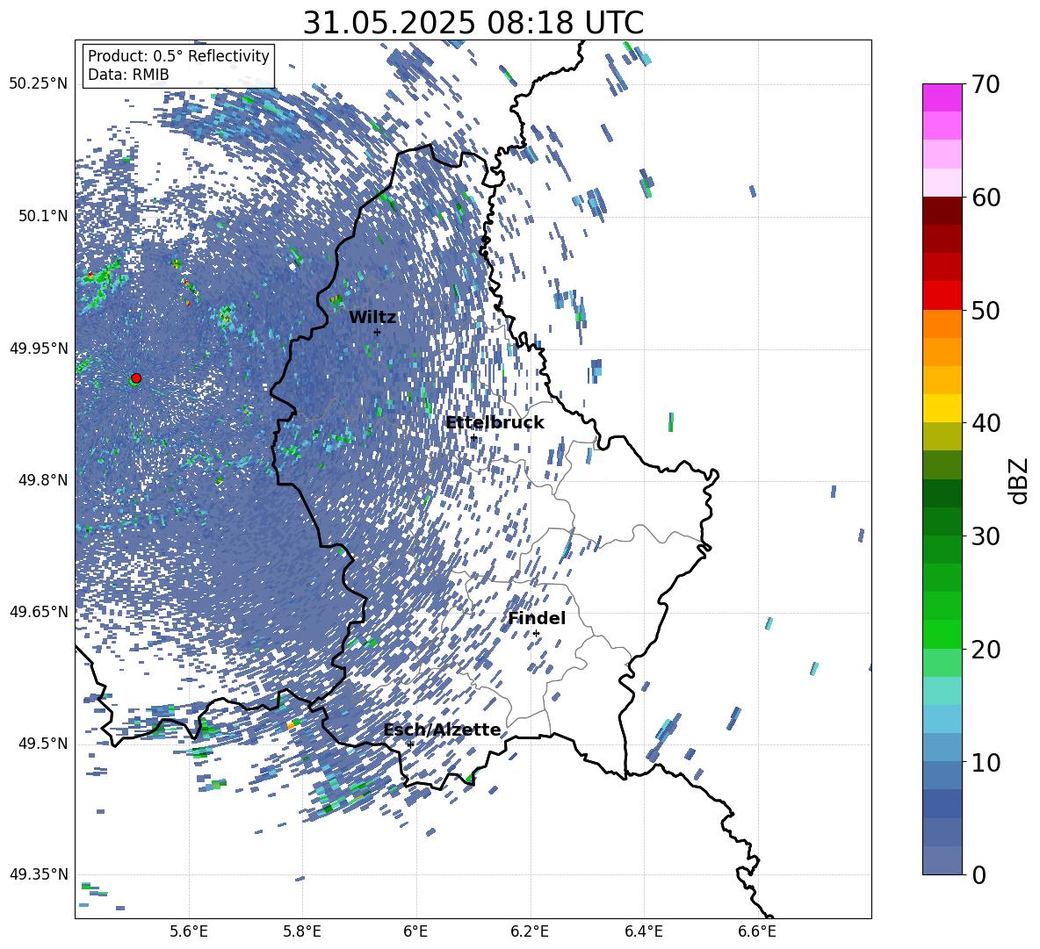Click the Ettelbruck location cross marker
Viewport: 1040px width, 949px height.
click(x=473, y=438)
